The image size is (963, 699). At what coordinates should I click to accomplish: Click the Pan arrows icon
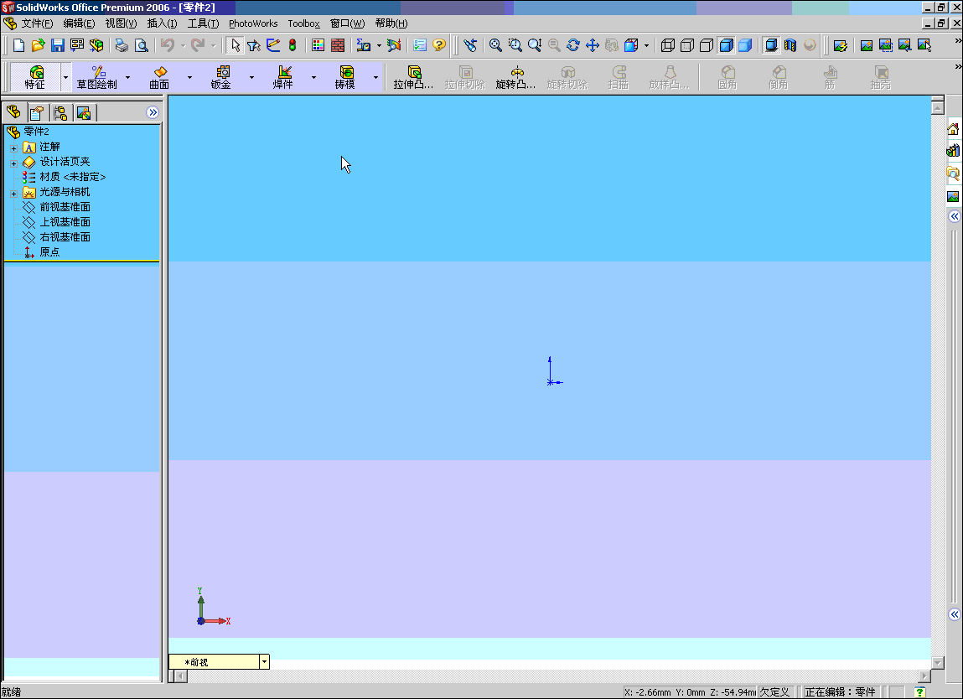[592, 45]
